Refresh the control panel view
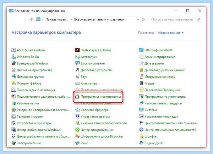The width and height of the screenshot is (213, 154). pos(143,19)
